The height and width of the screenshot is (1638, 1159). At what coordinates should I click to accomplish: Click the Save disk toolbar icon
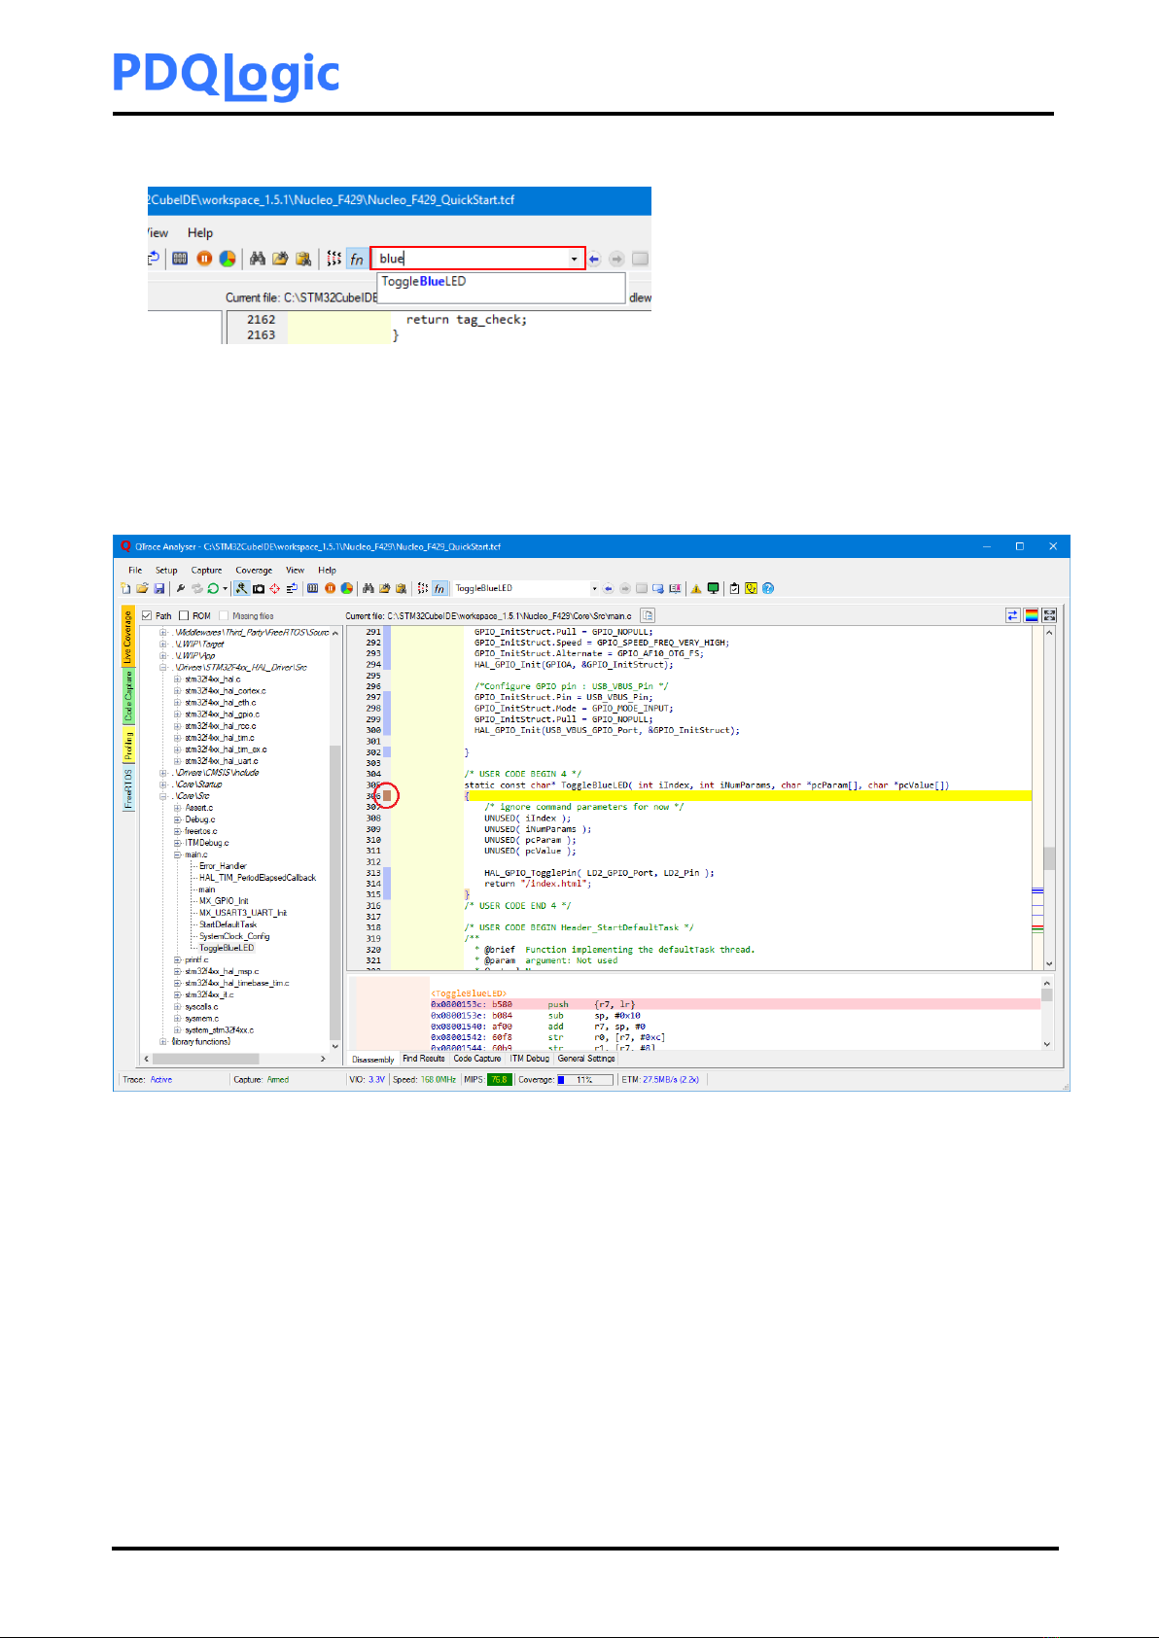pos(159,588)
